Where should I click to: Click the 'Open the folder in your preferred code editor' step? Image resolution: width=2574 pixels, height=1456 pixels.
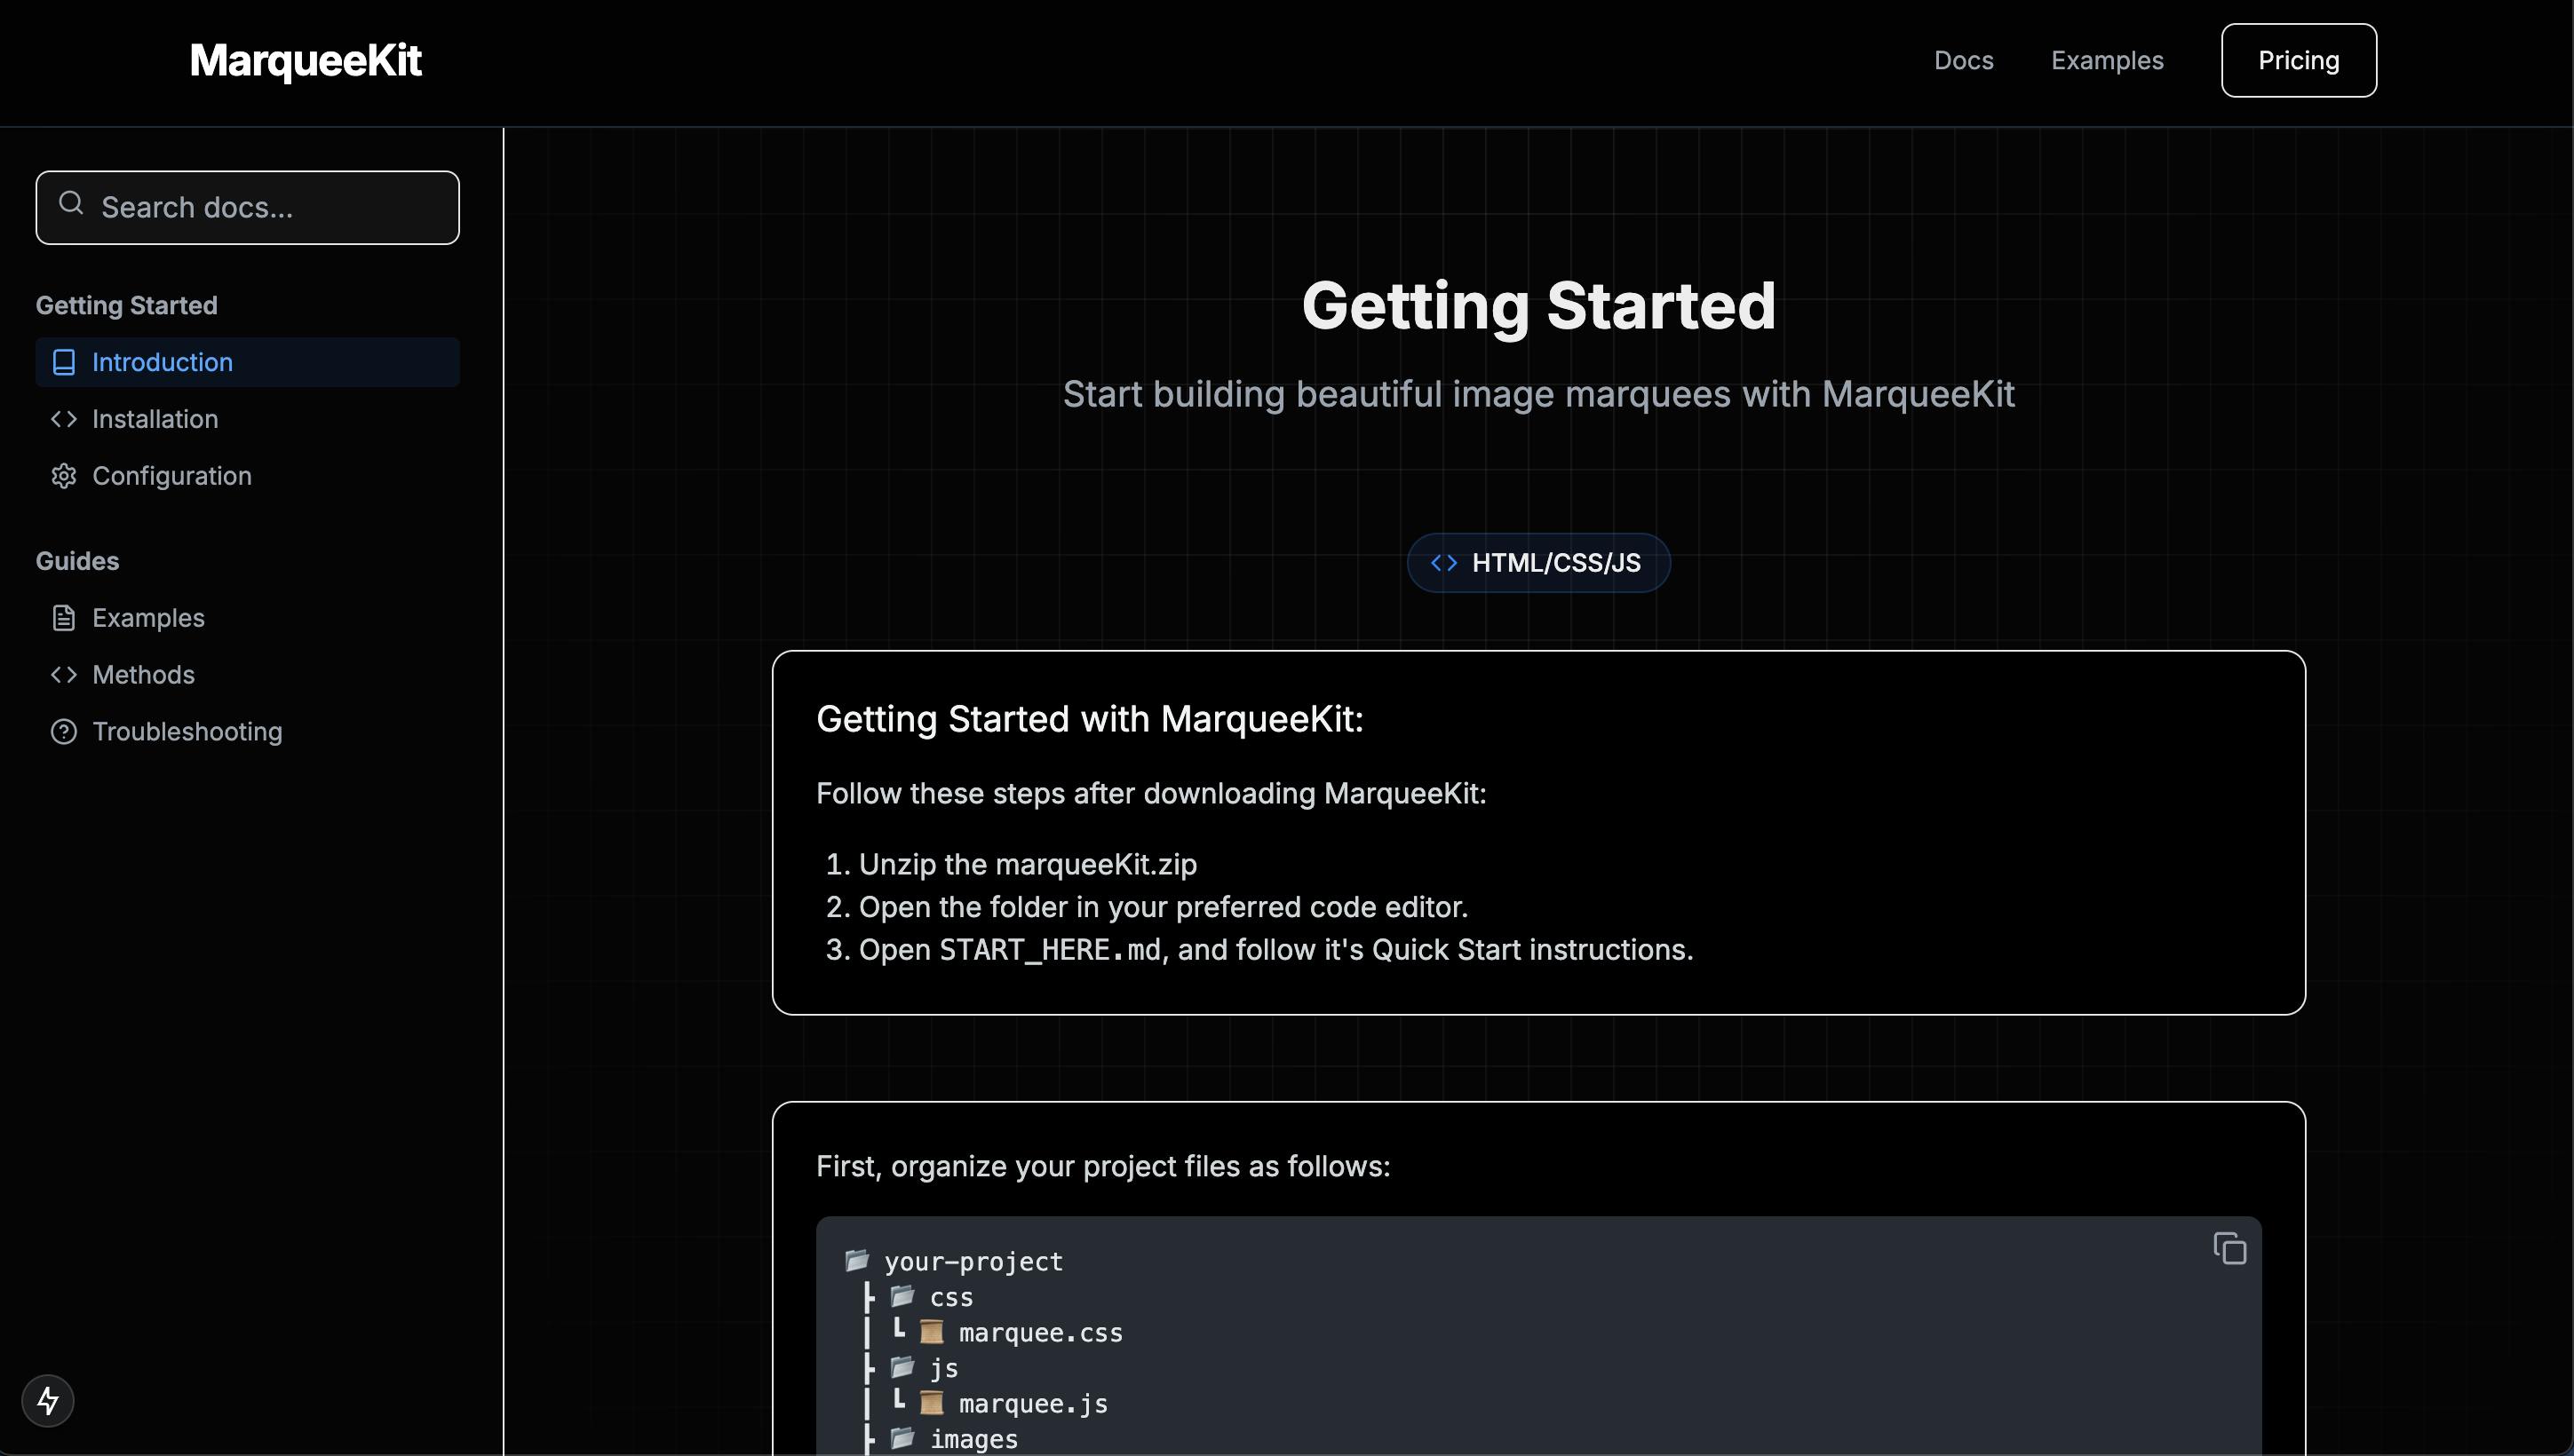[x=1164, y=907]
